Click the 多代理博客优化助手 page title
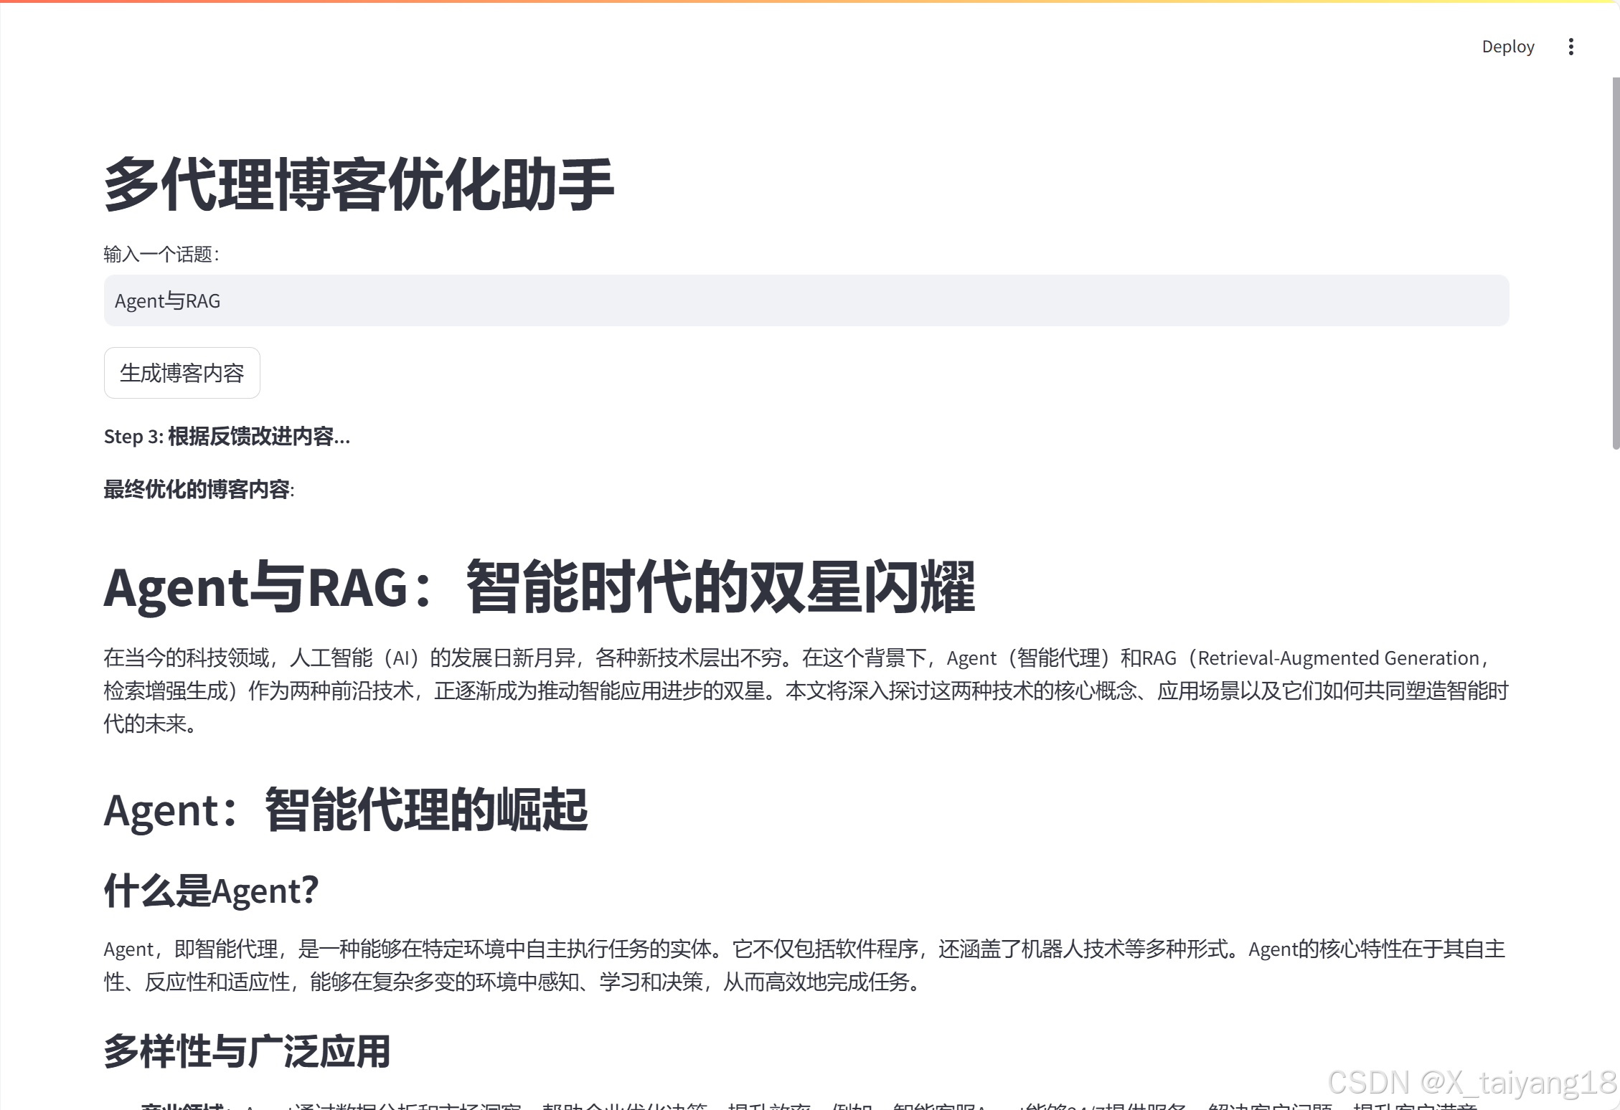Screen dimensions: 1620x1110 pos(359,185)
